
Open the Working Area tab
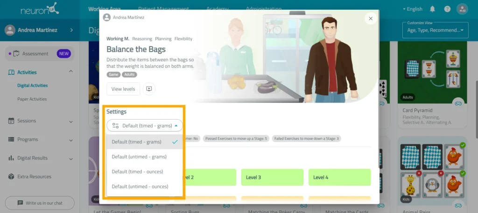pyautogui.click(x=105, y=9)
